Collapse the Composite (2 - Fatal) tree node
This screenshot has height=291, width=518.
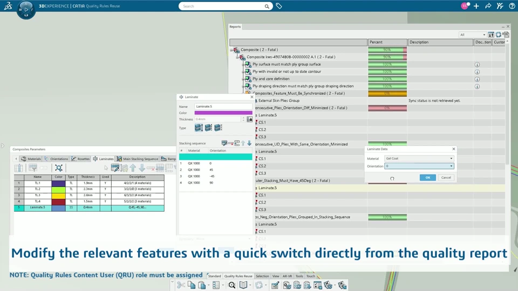tap(231, 50)
